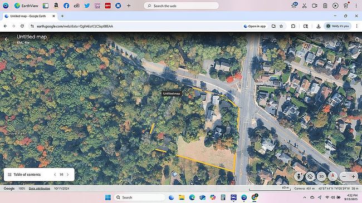Image resolution: width=362 pixels, height=203 pixels.
Task: Open Pegman Street View control
Action: [299, 176]
